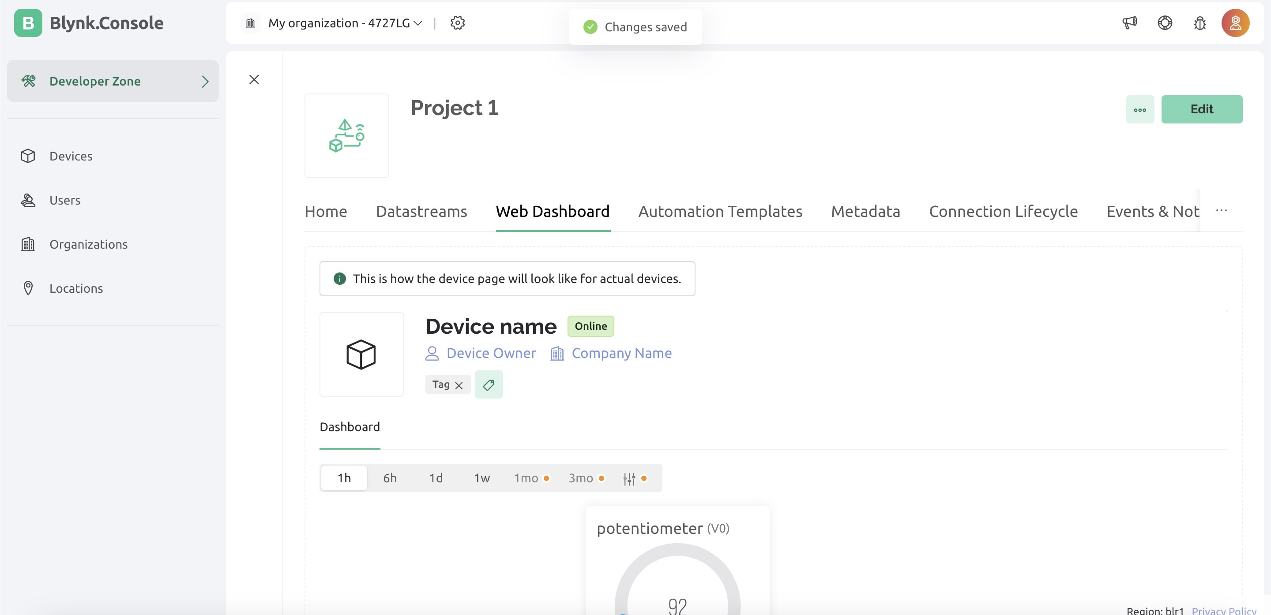Image resolution: width=1271 pixels, height=615 pixels.
Task: Close the template panel with X
Action: coord(254,79)
